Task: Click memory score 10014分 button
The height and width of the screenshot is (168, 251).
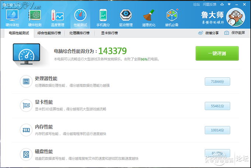Action: (x=217, y=130)
